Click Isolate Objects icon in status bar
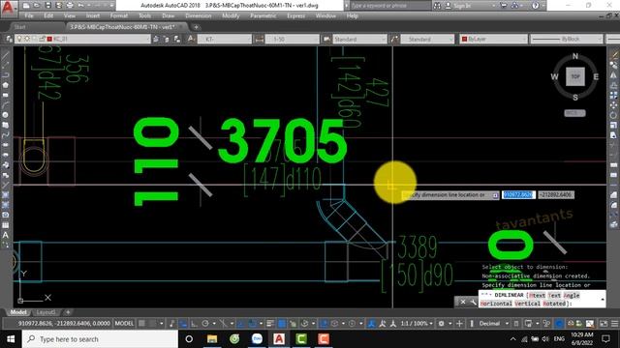Screen dimensions: 620x348 tap(546, 324)
